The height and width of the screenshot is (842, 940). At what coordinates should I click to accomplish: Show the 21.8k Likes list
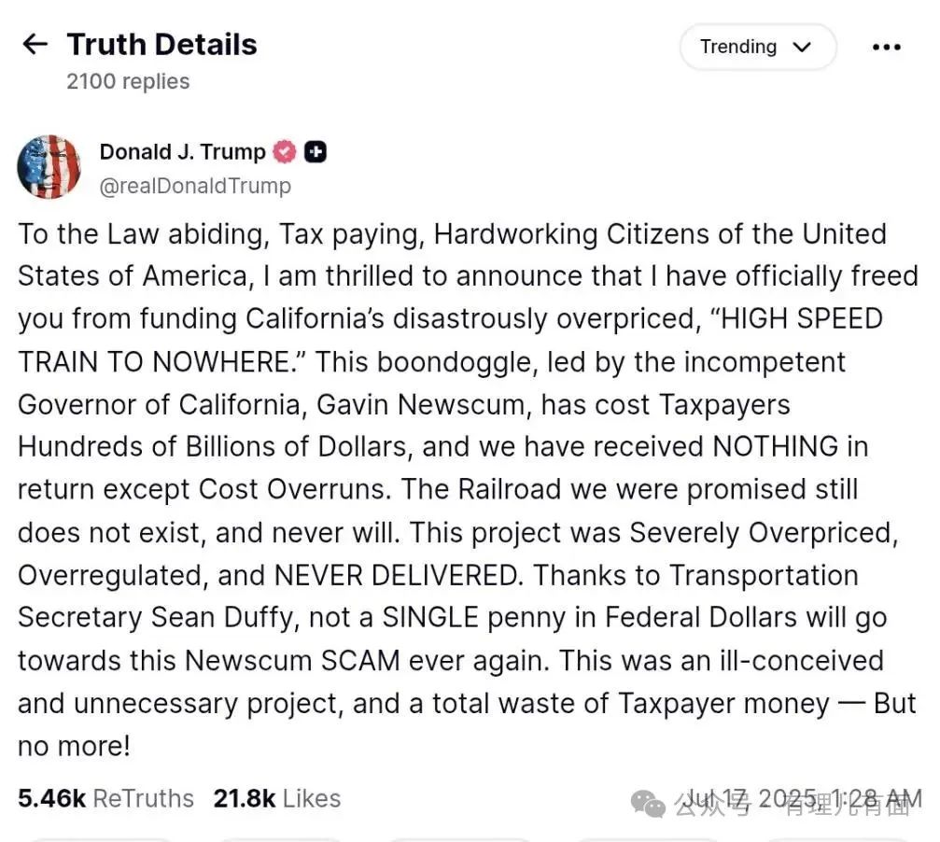click(x=276, y=798)
